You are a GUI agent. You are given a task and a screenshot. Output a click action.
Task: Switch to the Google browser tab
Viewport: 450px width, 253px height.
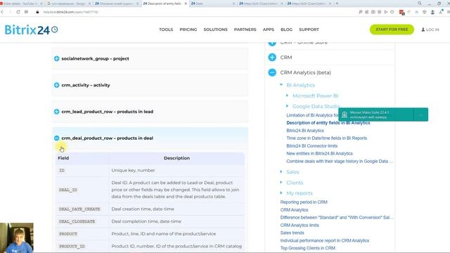coord(68,4)
